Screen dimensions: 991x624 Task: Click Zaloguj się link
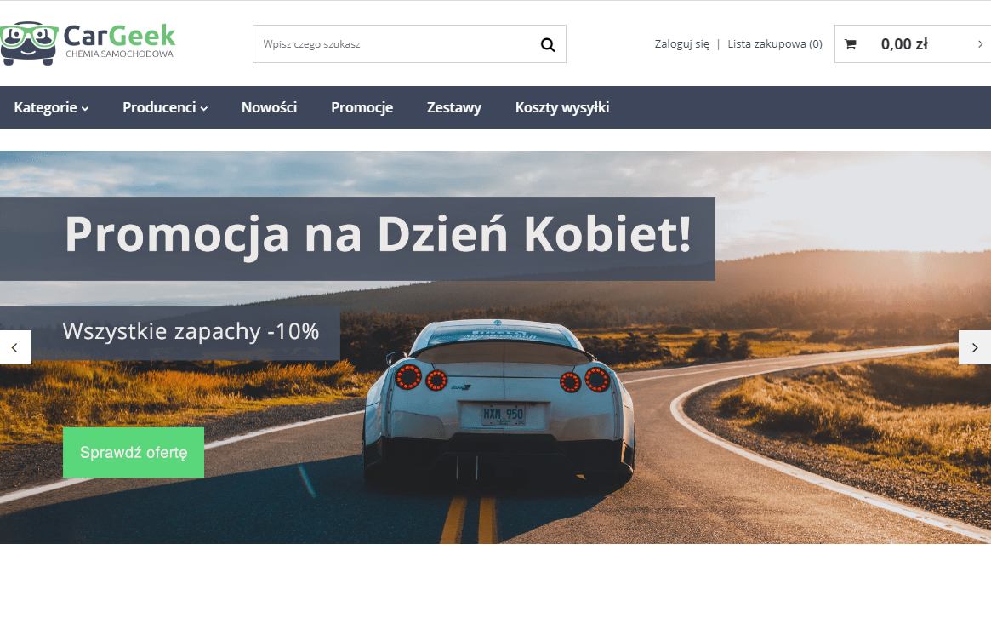pos(682,44)
